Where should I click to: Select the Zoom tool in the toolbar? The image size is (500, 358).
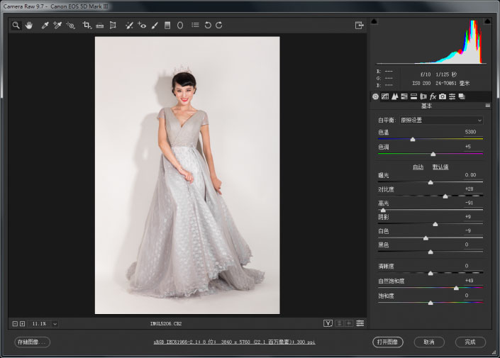coord(16,26)
